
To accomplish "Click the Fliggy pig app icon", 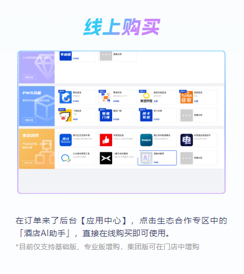I will [x=66, y=115].
